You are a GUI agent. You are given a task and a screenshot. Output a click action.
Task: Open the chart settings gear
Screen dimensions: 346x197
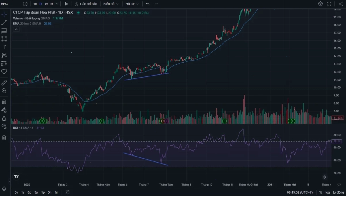(320, 4)
